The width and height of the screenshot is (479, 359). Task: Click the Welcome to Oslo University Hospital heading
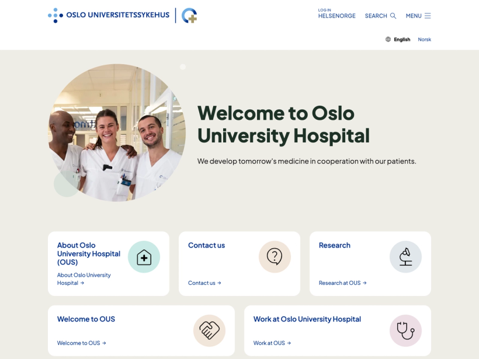pos(283,124)
